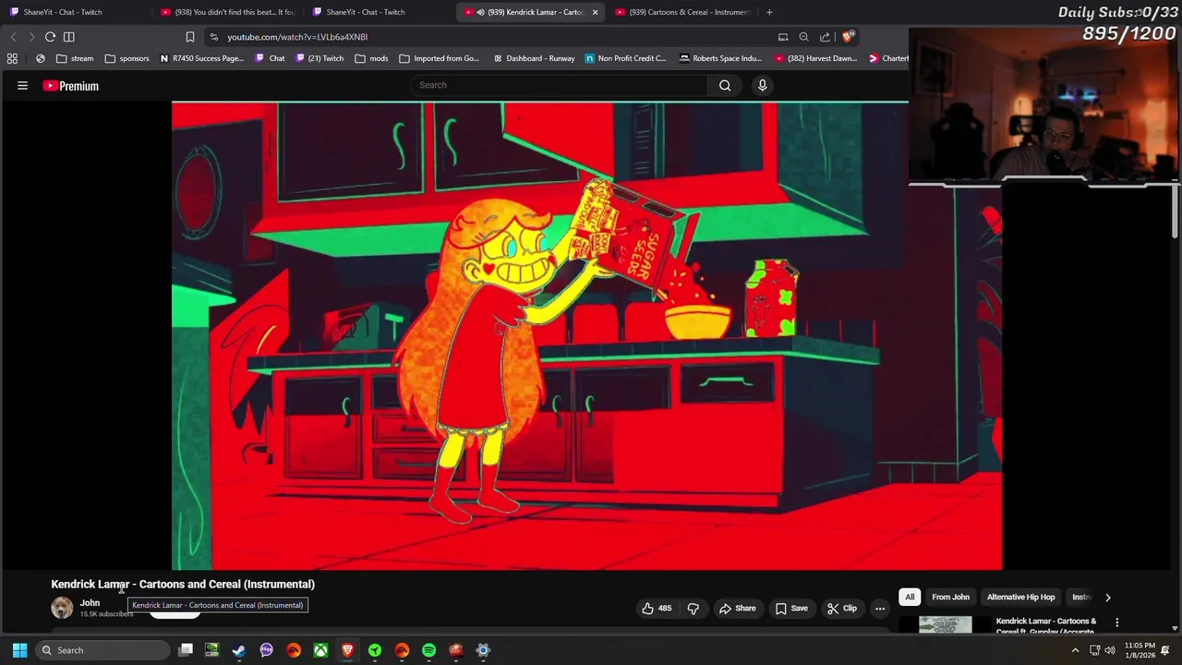Click the Windows taskbar search box
The height and width of the screenshot is (665, 1182).
click(x=103, y=650)
